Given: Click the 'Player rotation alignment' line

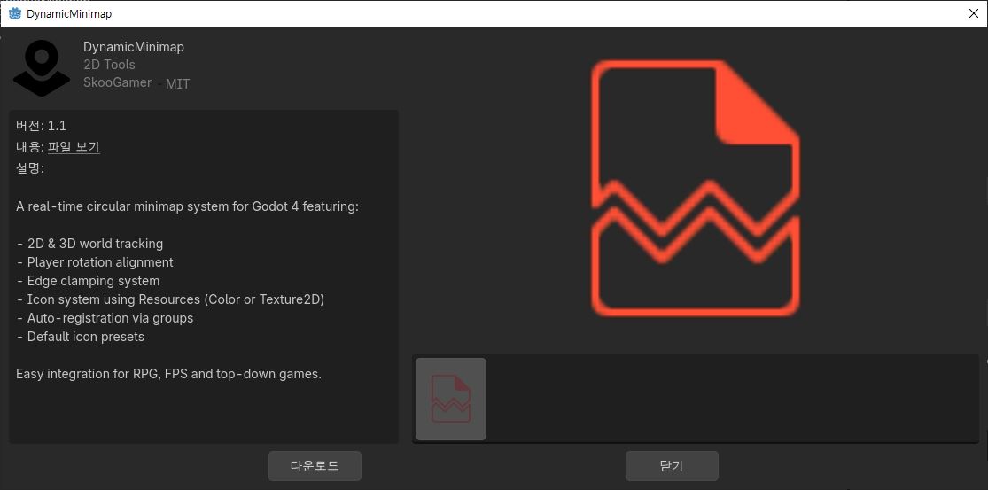Looking at the screenshot, I should 95,262.
